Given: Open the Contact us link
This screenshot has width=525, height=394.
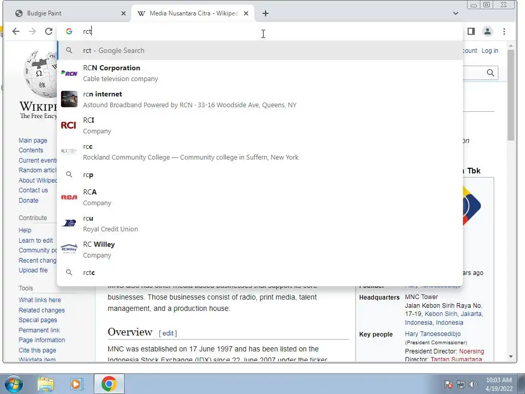Looking at the screenshot, I should (x=33, y=190).
